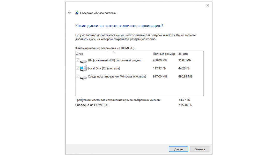The image size is (265, 155).
Task: Click the 31,03 МБ used value
Action: tap(185, 60)
